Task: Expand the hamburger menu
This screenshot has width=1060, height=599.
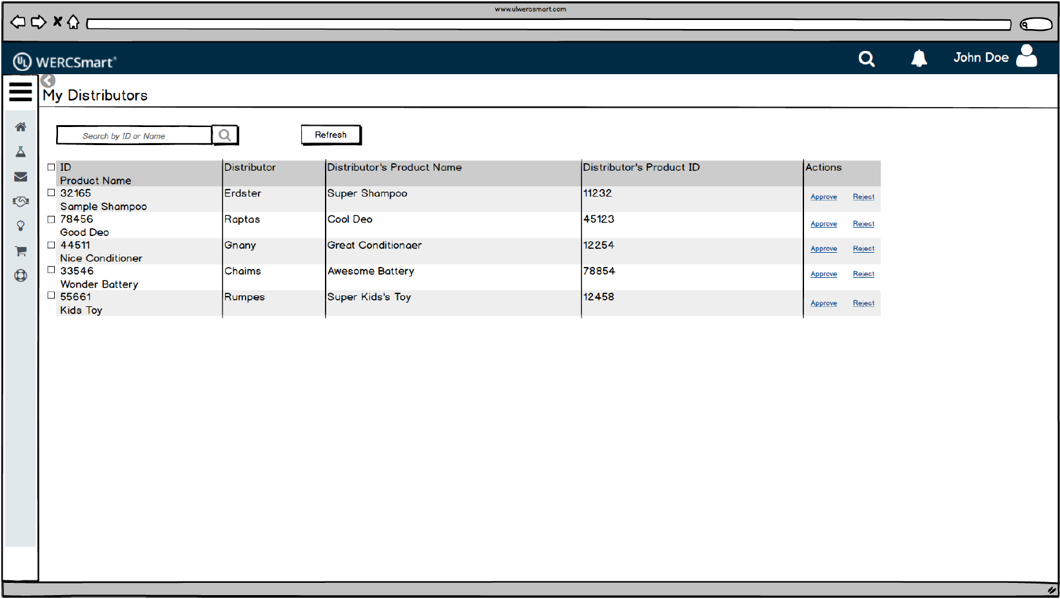Action: 21,92
